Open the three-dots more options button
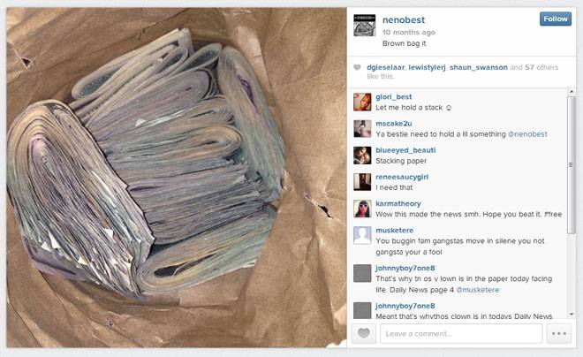 point(559,333)
